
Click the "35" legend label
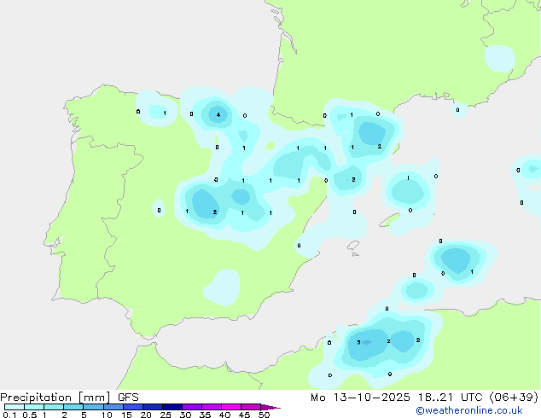(x=205, y=415)
